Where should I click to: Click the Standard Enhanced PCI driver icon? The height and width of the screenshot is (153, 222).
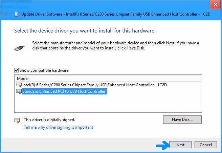click(19, 91)
